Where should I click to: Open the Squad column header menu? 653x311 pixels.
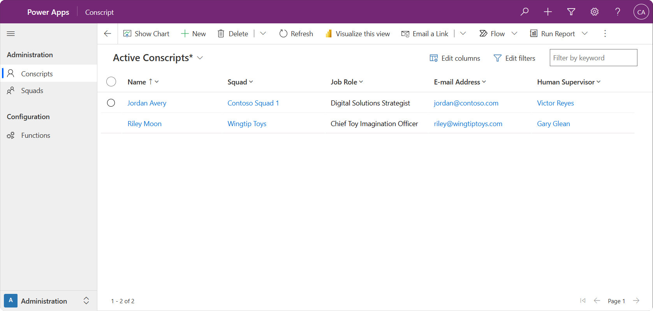240,82
